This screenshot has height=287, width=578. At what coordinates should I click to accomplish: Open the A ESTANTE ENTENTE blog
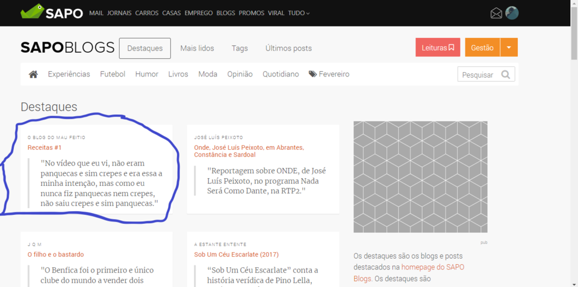coord(220,244)
